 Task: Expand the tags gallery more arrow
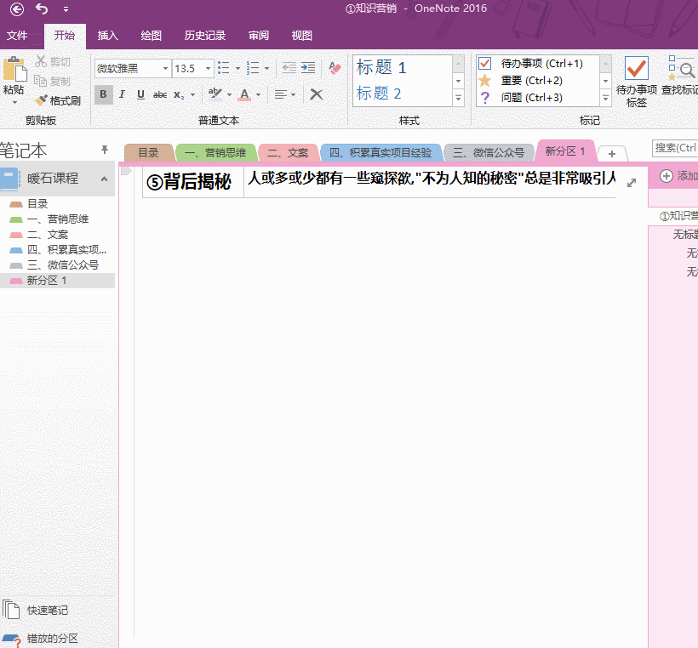pos(605,99)
